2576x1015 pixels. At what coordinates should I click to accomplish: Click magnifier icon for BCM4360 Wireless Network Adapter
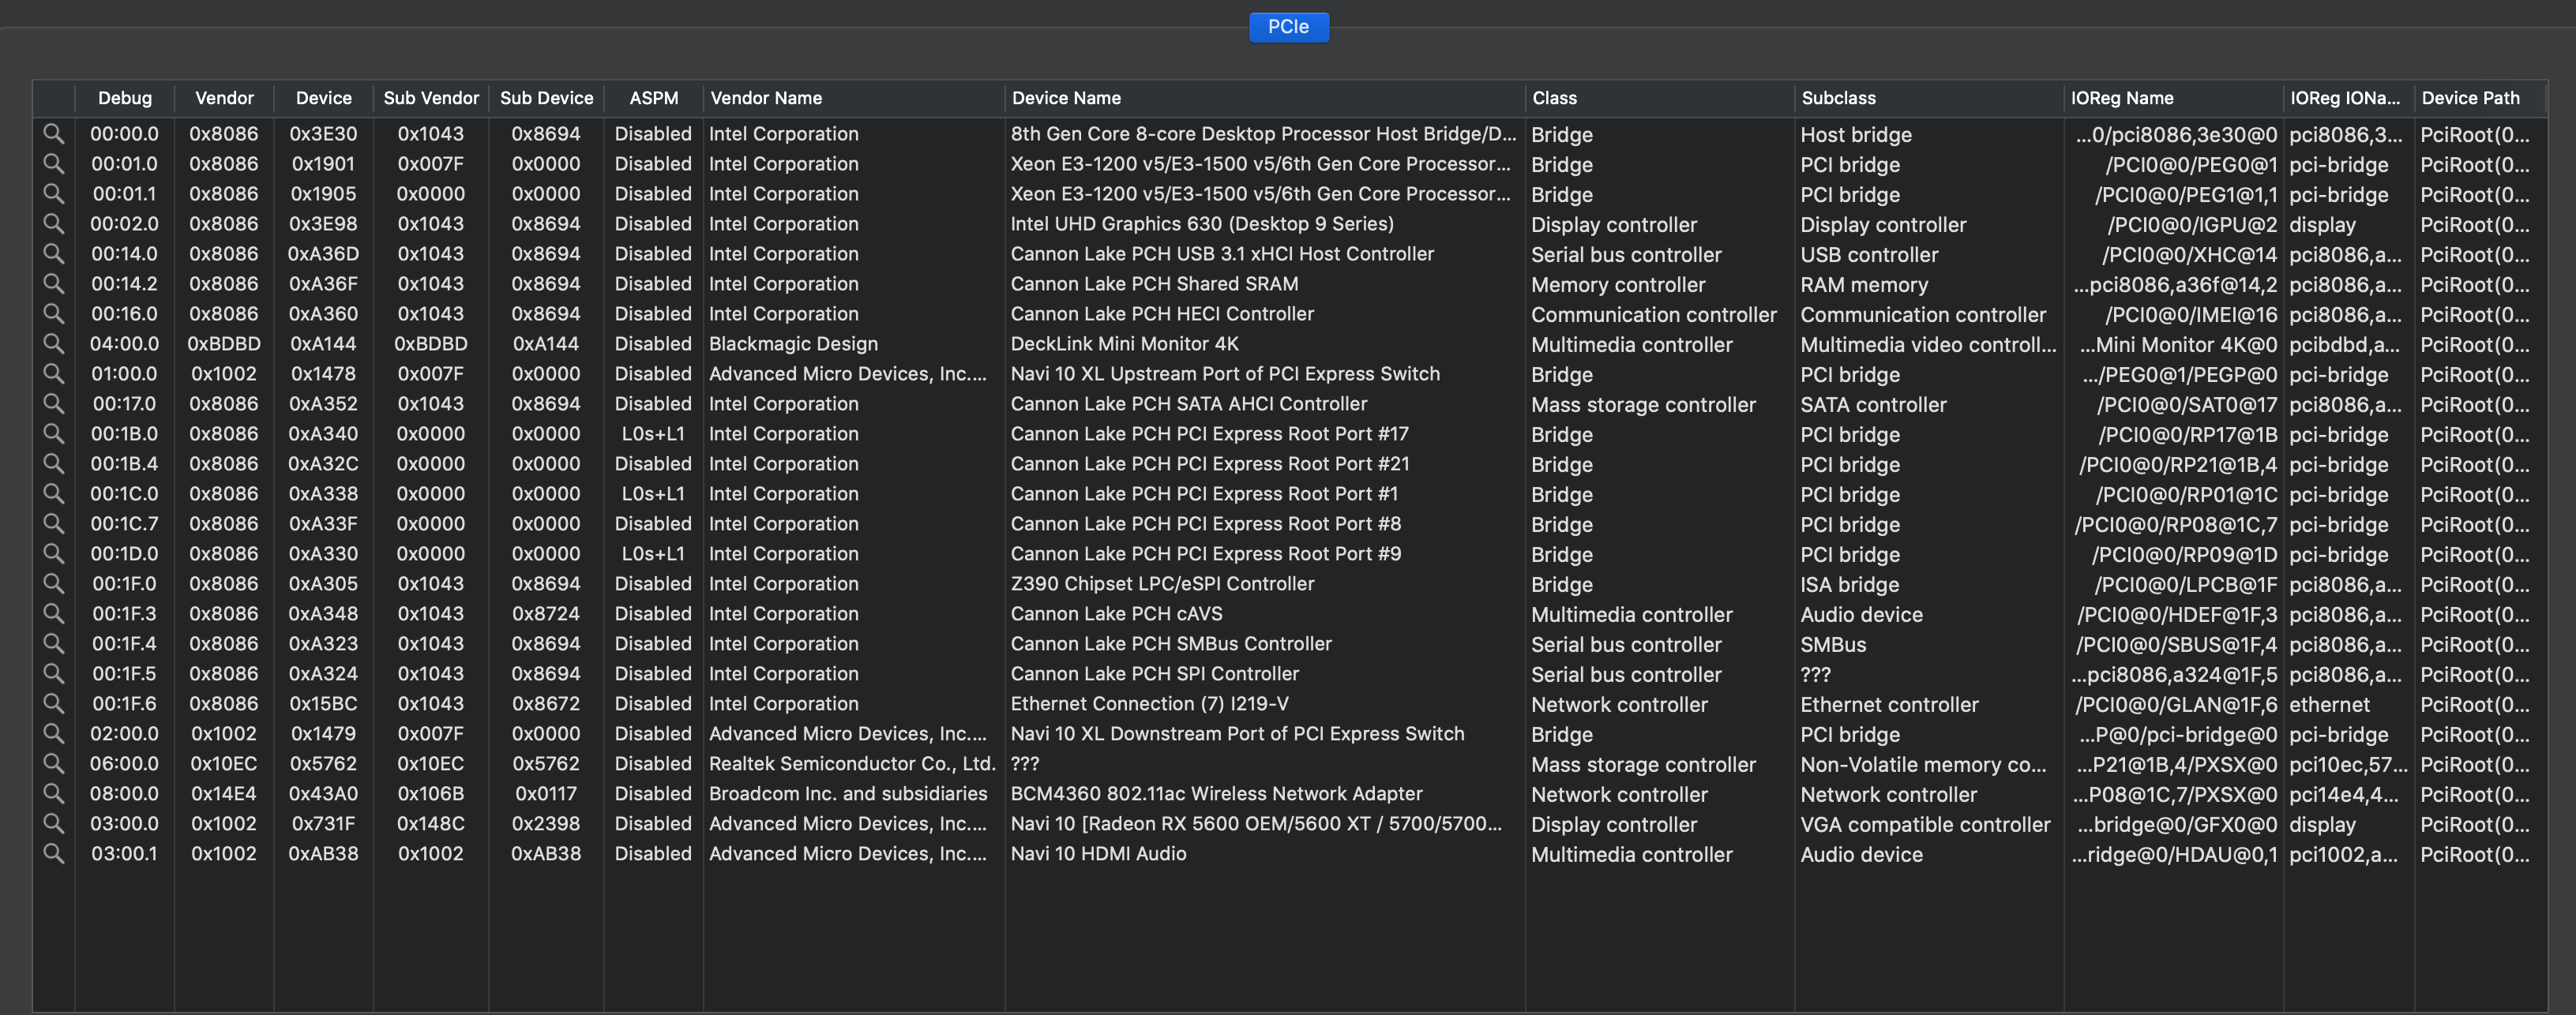[x=54, y=792]
